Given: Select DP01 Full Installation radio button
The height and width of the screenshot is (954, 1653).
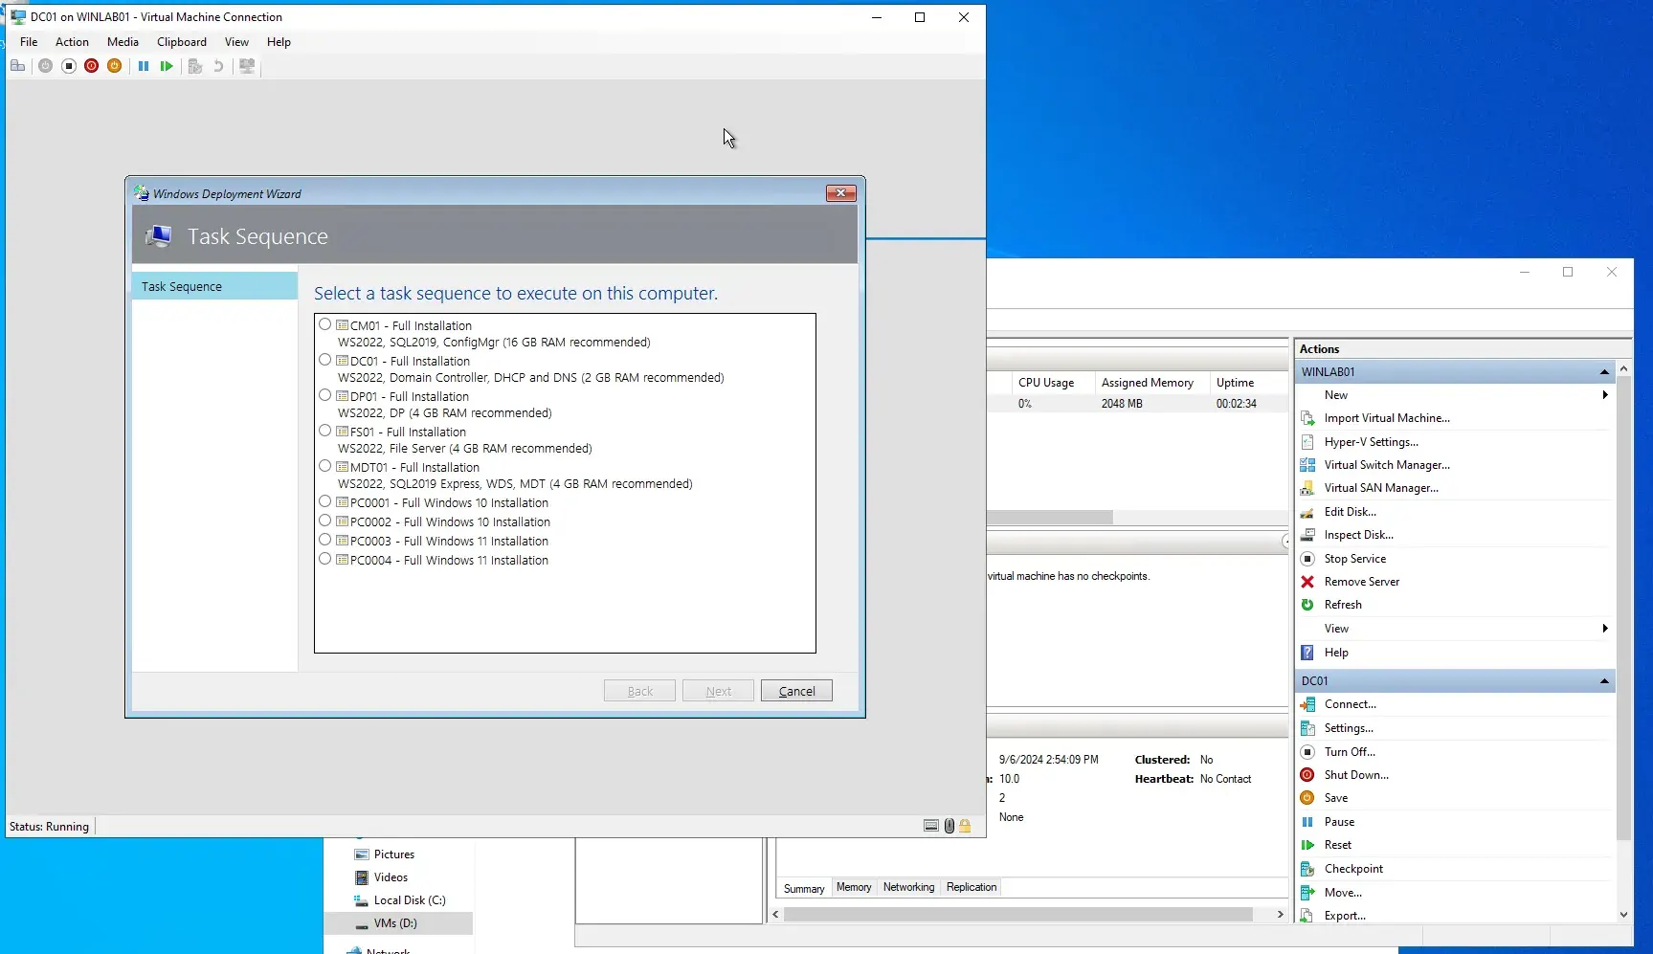Looking at the screenshot, I should [x=325, y=395].
